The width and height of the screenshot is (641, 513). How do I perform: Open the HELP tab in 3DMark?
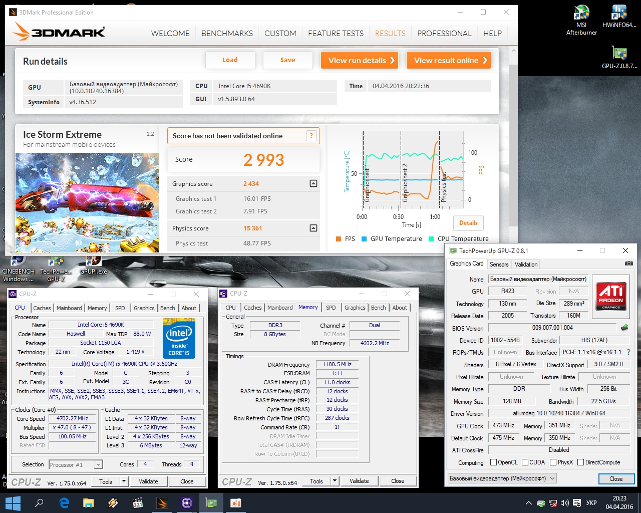pyautogui.click(x=492, y=33)
